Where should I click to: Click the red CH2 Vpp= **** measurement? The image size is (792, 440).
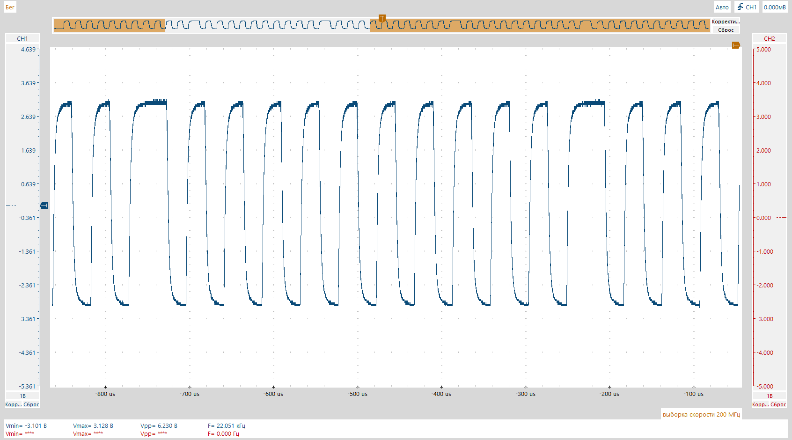(154, 434)
